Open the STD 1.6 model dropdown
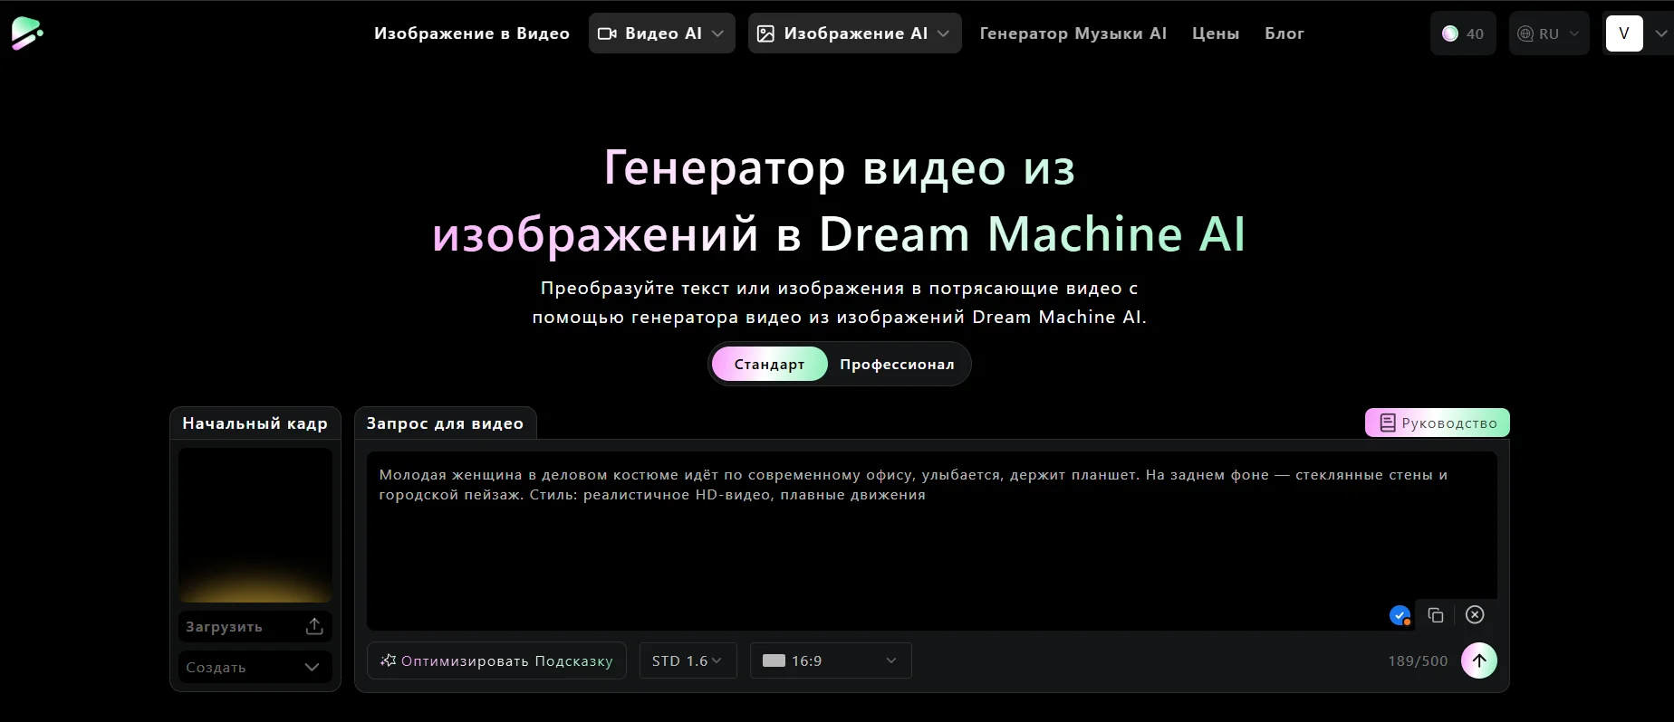The width and height of the screenshot is (1674, 722). click(x=688, y=660)
